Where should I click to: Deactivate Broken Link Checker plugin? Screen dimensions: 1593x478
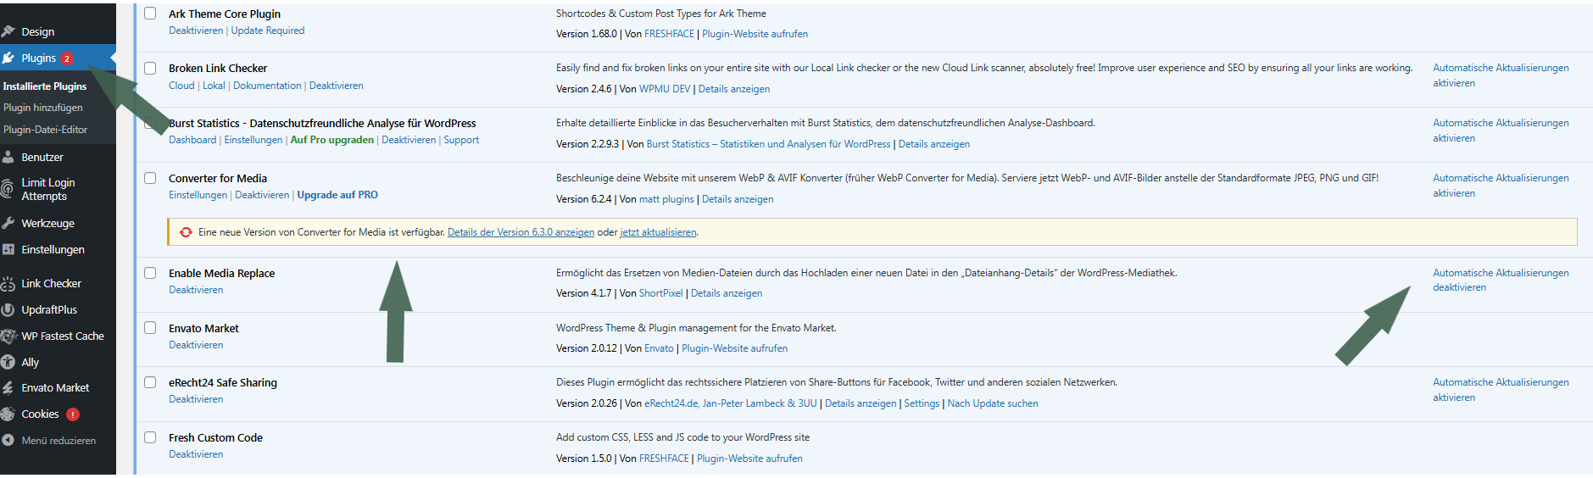pyautogui.click(x=337, y=86)
